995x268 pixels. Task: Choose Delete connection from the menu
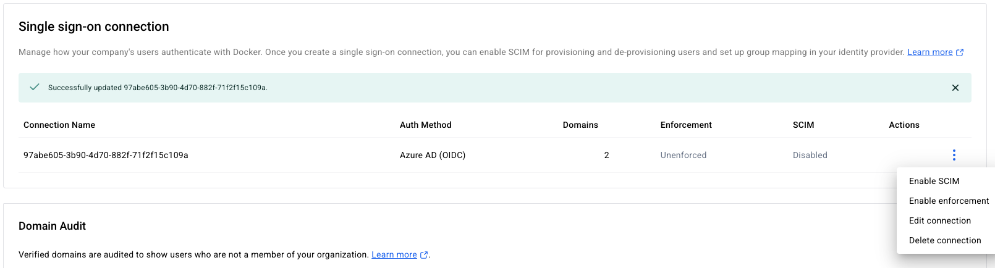coord(946,240)
